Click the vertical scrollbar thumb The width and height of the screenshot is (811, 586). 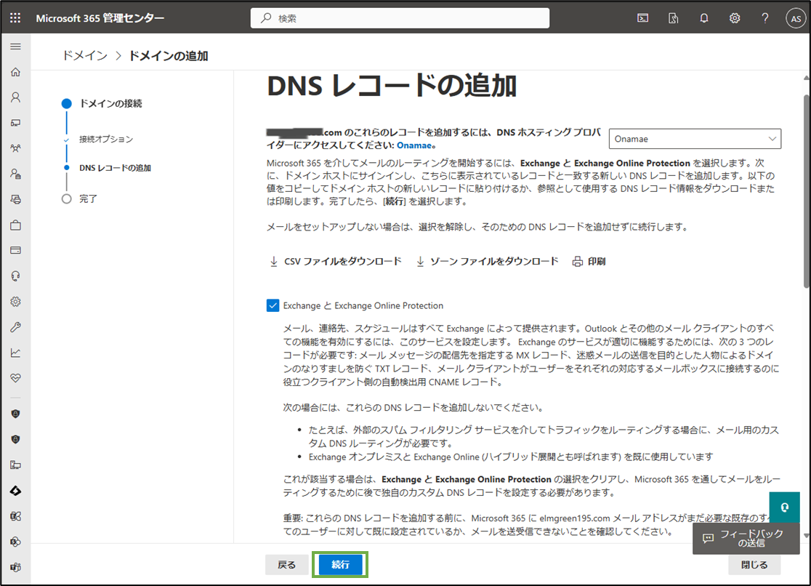[807, 191]
